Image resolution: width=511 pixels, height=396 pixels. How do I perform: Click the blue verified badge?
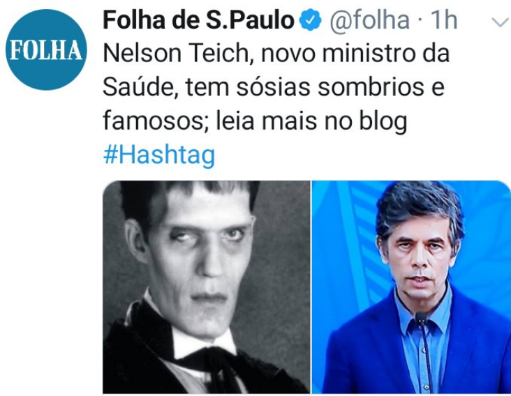tap(310, 20)
